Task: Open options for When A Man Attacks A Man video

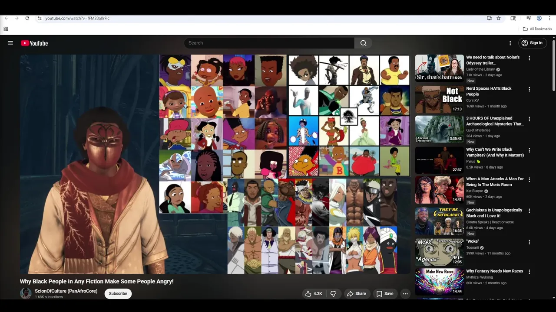Action: [x=529, y=179]
